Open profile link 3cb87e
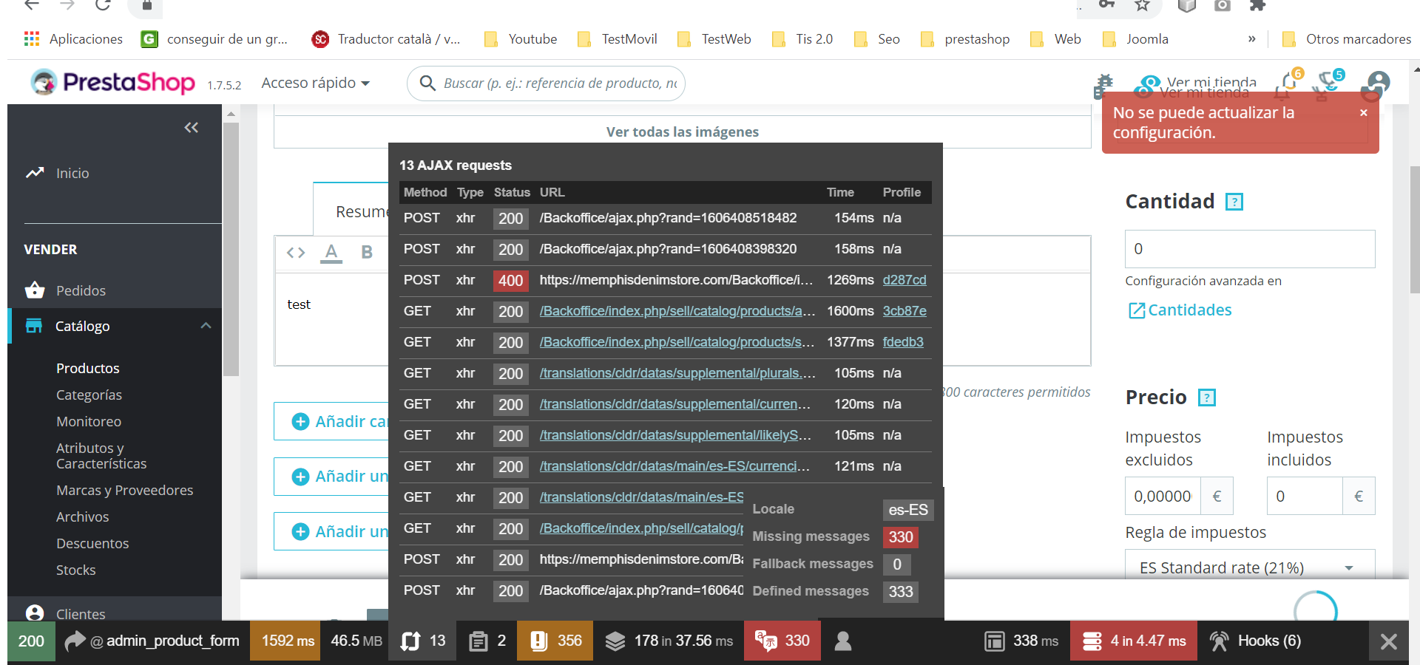Image resolution: width=1420 pixels, height=665 pixels. 905,311
